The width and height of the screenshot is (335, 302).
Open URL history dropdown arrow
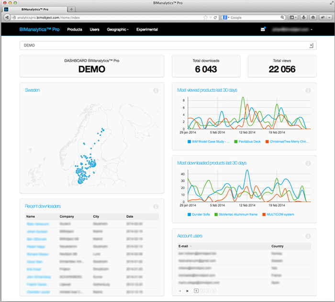point(211,18)
